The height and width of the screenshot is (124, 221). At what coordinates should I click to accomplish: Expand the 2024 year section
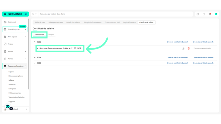[35, 57]
